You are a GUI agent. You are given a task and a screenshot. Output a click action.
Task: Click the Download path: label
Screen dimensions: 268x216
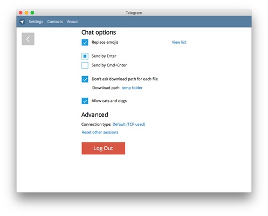(106, 88)
